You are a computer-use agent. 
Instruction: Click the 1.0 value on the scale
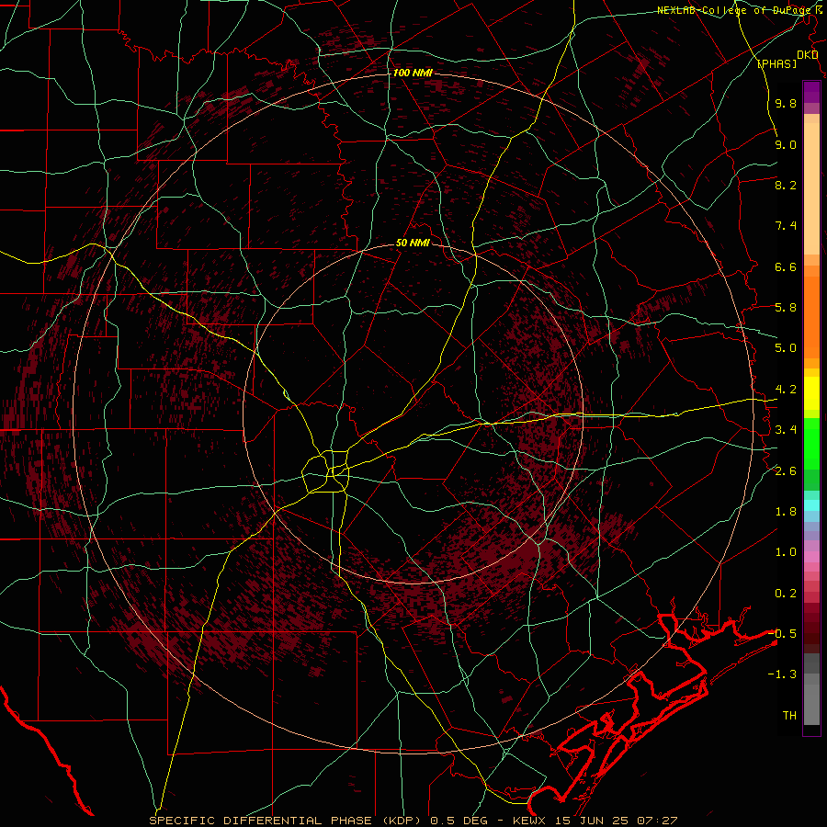786,552
